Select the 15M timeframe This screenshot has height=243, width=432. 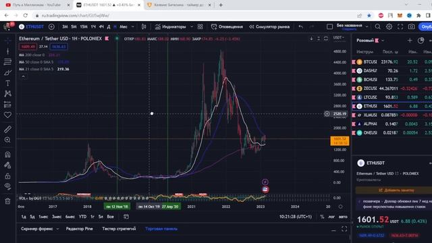point(84,27)
